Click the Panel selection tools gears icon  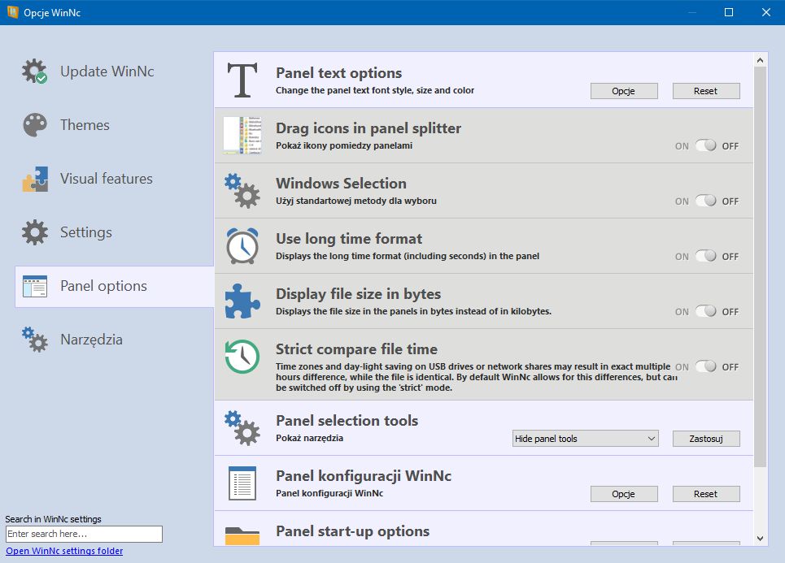click(x=242, y=428)
